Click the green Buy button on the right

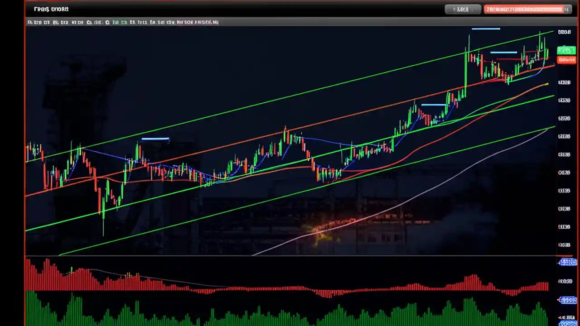pyautogui.click(x=565, y=50)
